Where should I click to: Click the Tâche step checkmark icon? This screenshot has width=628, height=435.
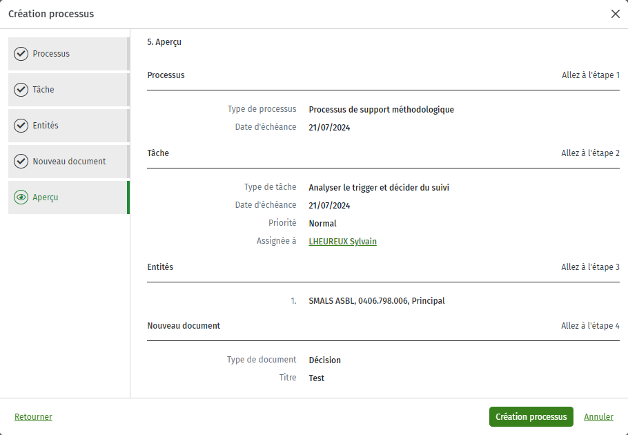point(21,90)
